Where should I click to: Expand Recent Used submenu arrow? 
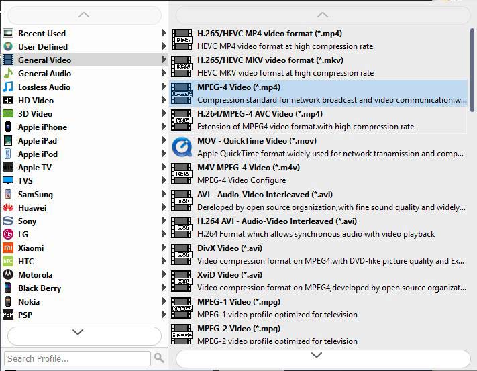click(x=164, y=33)
